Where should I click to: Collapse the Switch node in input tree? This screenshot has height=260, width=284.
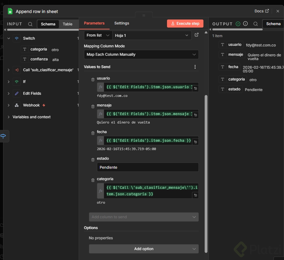click(x=9, y=38)
